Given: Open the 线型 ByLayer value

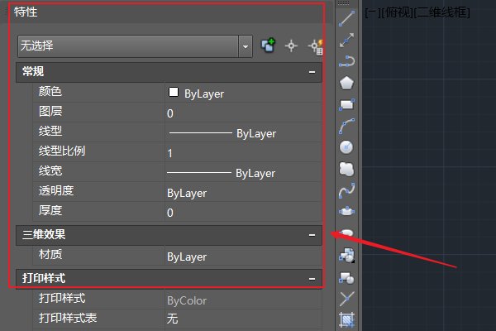Looking at the screenshot, I should click(243, 133).
